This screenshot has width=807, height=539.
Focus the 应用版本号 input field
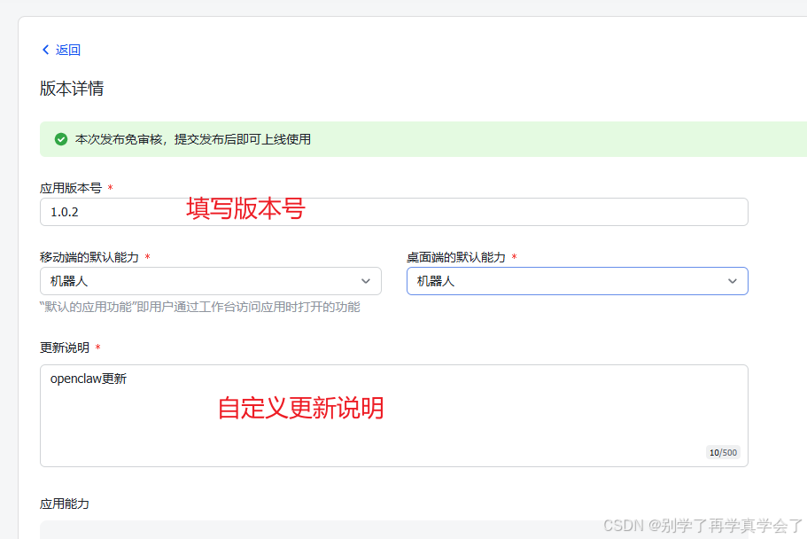tap(393, 212)
